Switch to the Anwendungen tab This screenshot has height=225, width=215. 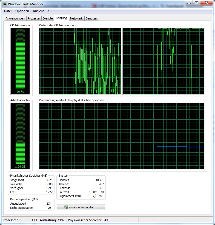[x=15, y=18]
